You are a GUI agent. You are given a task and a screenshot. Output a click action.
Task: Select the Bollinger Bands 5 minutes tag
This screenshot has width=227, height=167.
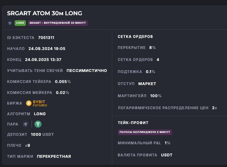tap(145, 132)
